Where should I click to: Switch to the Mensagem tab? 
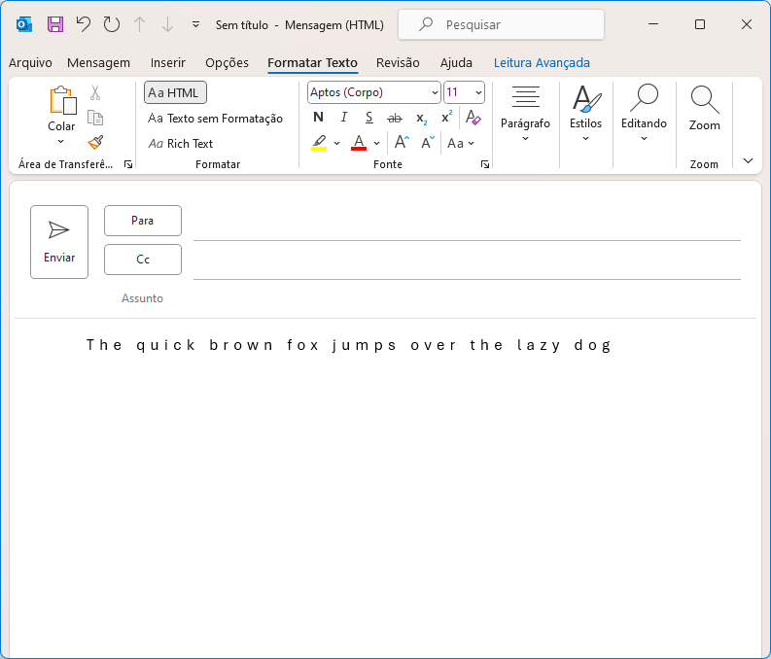click(99, 63)
